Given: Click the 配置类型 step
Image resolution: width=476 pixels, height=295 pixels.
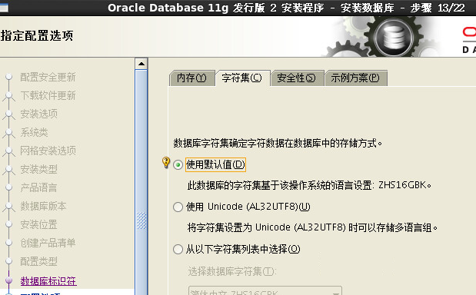Looking at the screenshot, I should click(x=38, y=261).
